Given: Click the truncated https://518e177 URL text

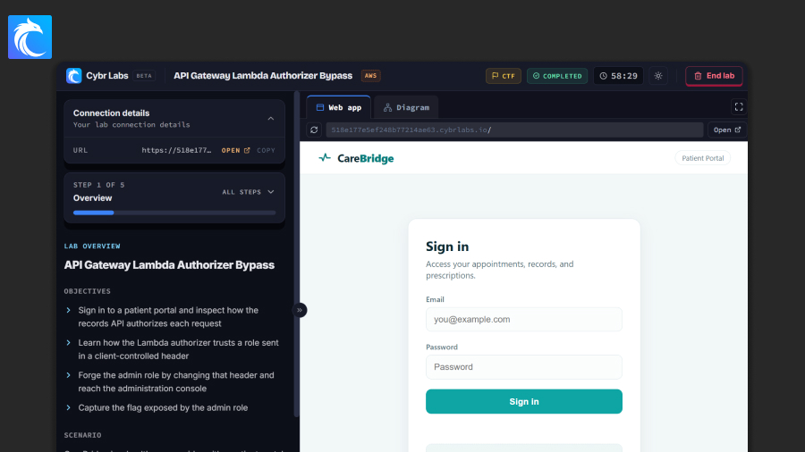Looking at the screenshot, I should (176, 150).
